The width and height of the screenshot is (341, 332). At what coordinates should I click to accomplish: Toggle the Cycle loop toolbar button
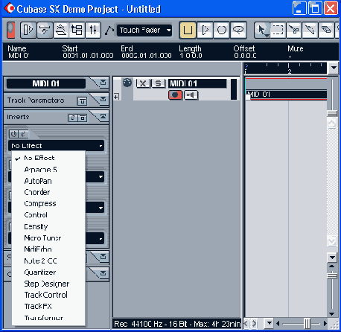coord(222,31)
